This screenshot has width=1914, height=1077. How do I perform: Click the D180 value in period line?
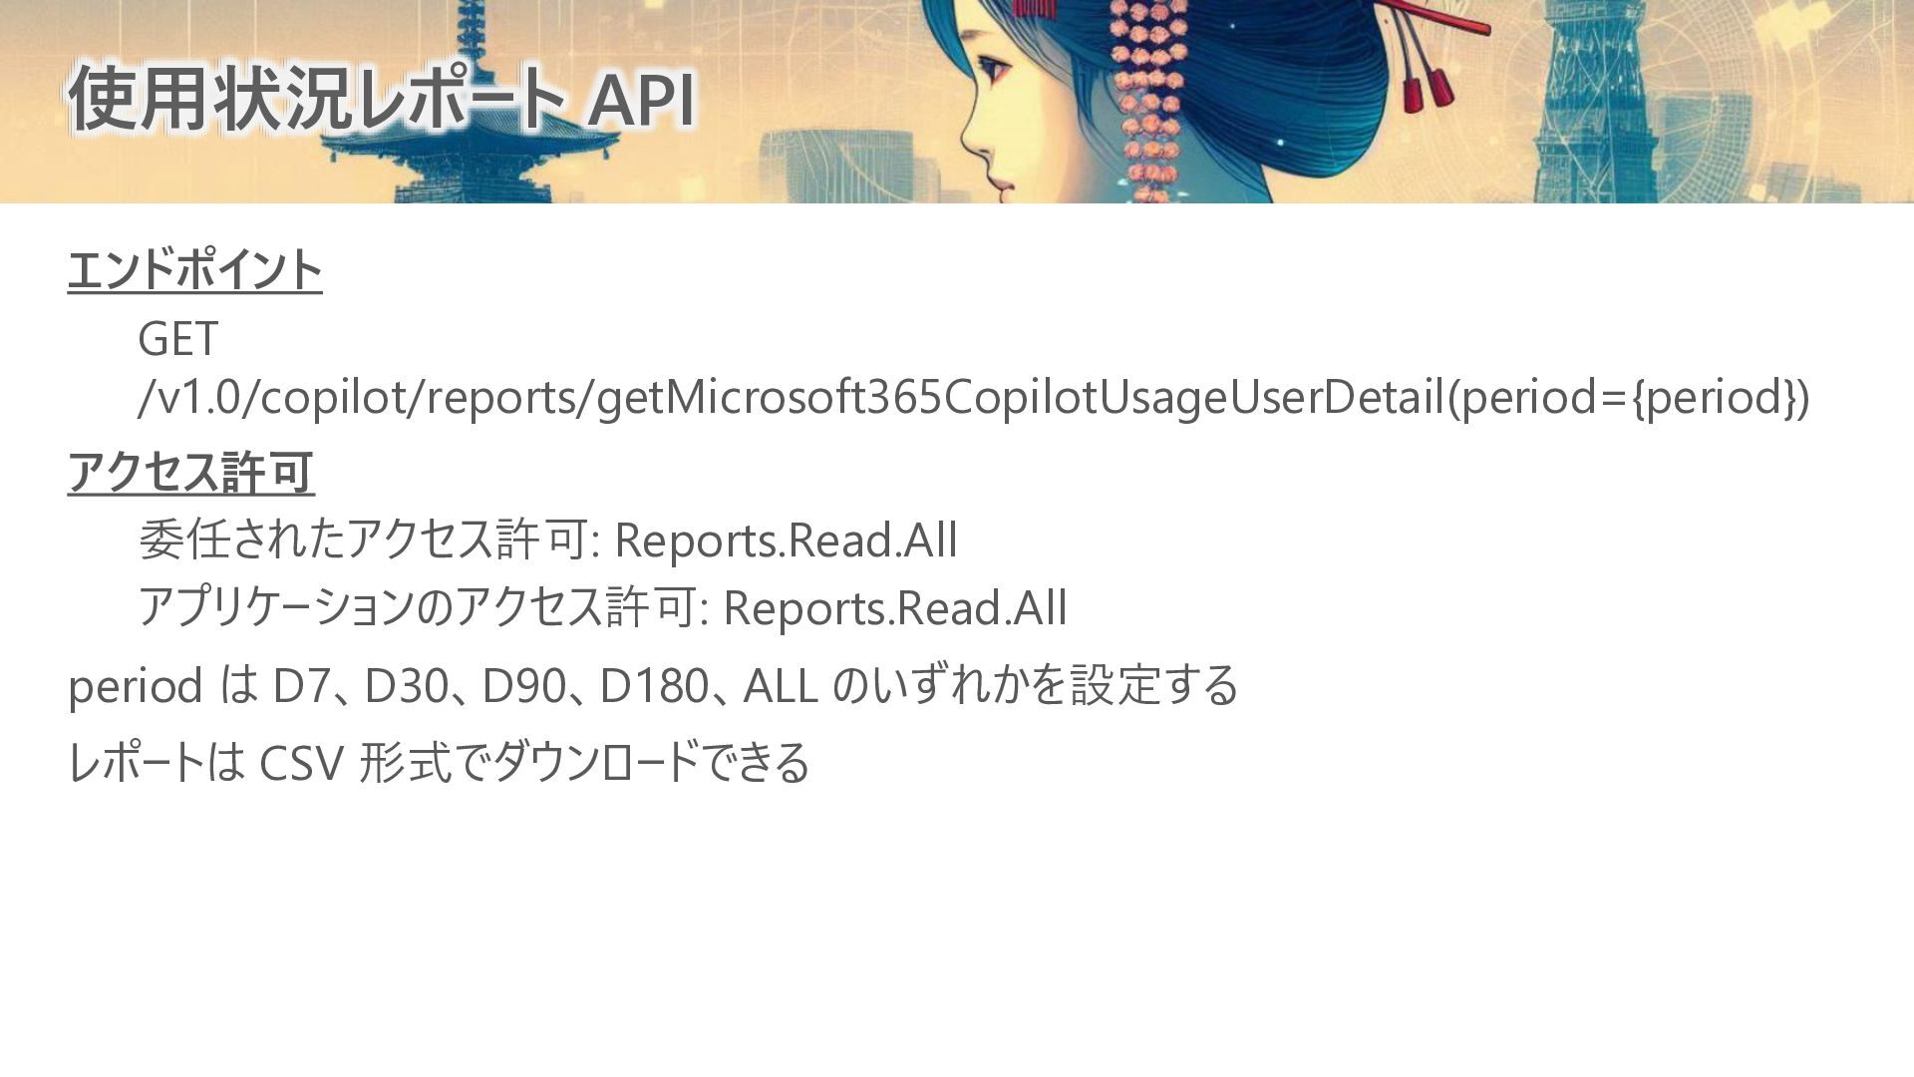coord(654,686)
